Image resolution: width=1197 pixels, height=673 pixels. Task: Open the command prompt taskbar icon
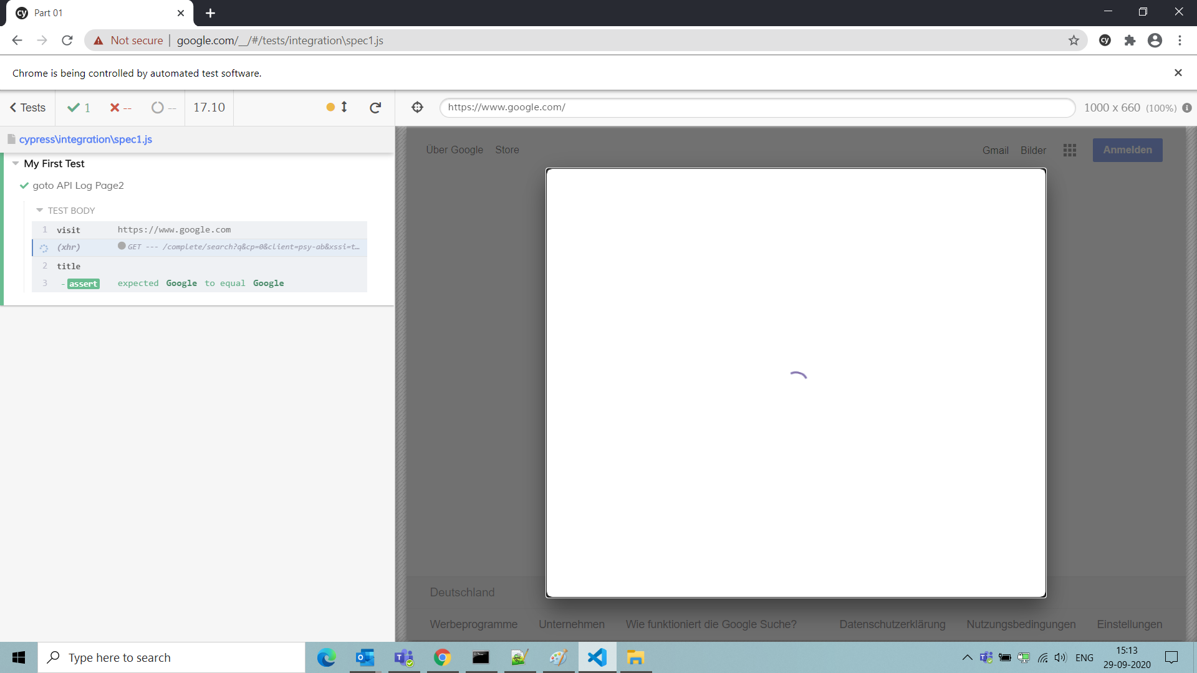(x=481, y=657)
